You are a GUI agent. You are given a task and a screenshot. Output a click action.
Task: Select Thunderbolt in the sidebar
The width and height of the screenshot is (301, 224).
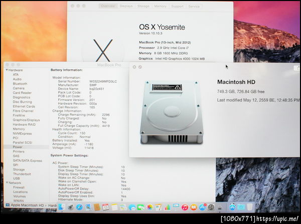[22, 174]
